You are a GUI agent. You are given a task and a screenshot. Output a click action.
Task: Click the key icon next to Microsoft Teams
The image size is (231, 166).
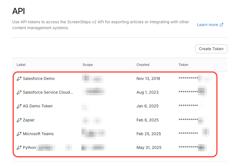point(19,134)
